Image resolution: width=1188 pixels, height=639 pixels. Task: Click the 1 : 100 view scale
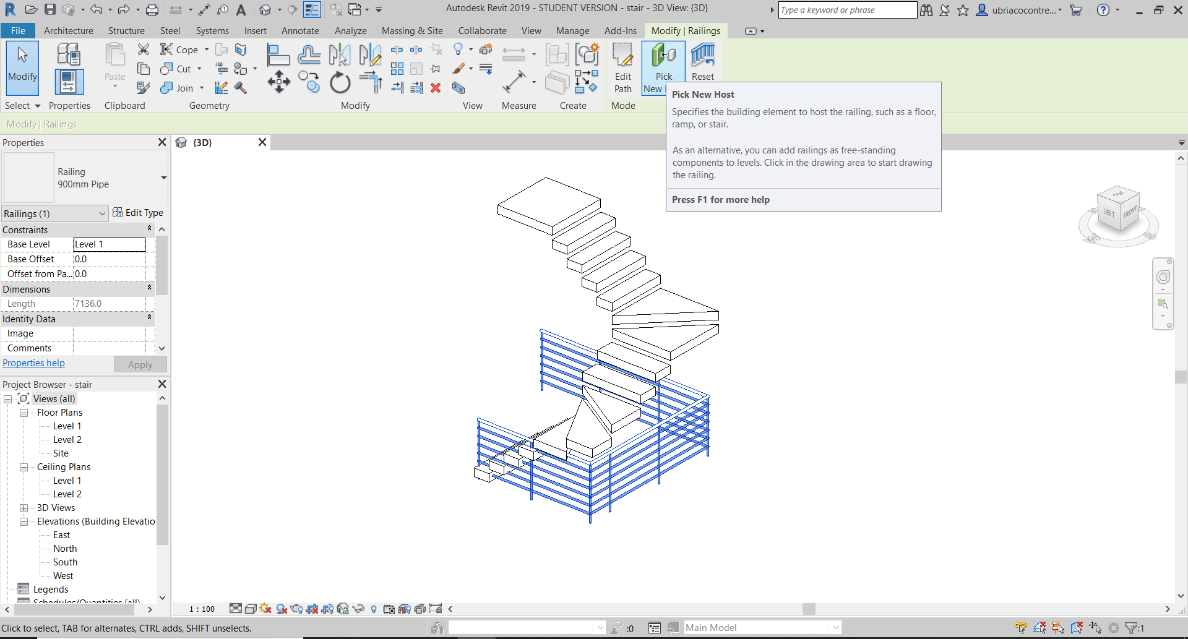[x=202, y=609]
